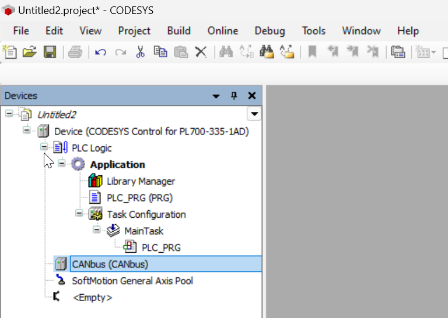Collapse the Untitled2 project node
This screenshot has width=448, height=318.
click(9, 114)
